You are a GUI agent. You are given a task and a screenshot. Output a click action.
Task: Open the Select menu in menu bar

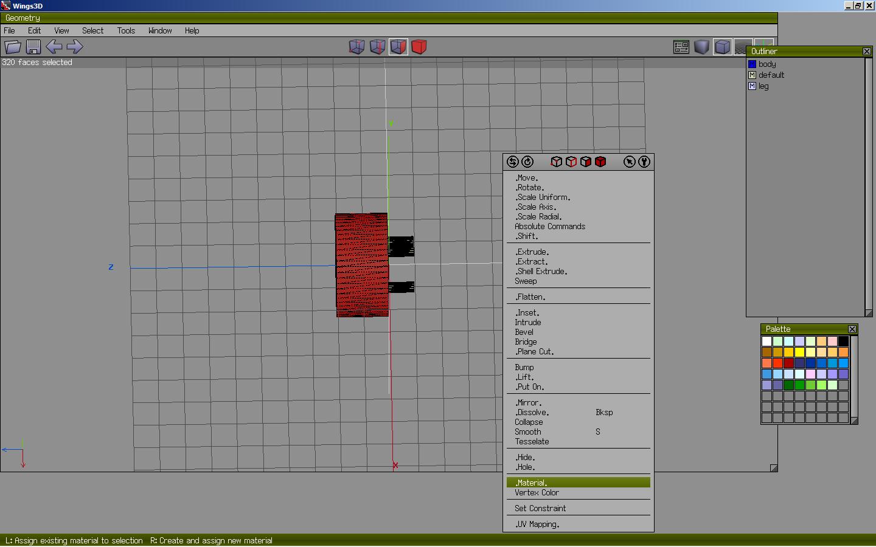click(x=92, y=30)
